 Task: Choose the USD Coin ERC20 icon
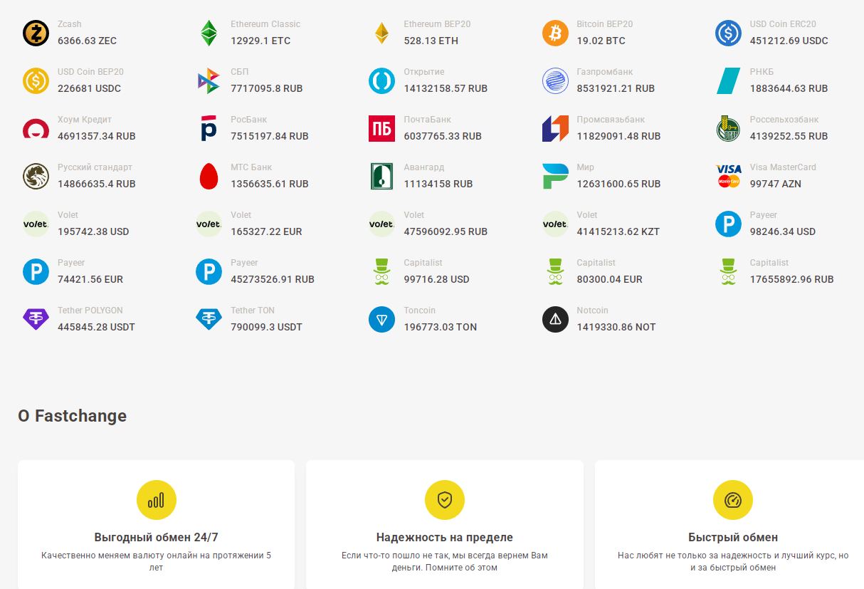(x=728, y=33)
